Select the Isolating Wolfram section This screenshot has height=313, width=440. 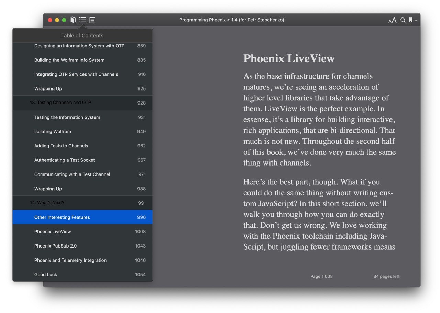point(82,132)
